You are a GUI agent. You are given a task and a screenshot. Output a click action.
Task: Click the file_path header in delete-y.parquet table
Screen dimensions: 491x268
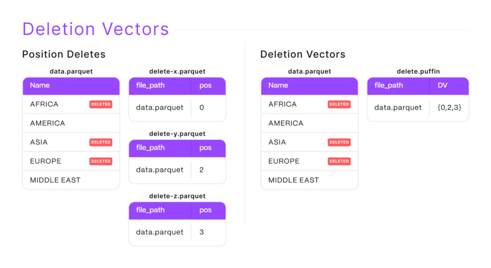[150, 148]
